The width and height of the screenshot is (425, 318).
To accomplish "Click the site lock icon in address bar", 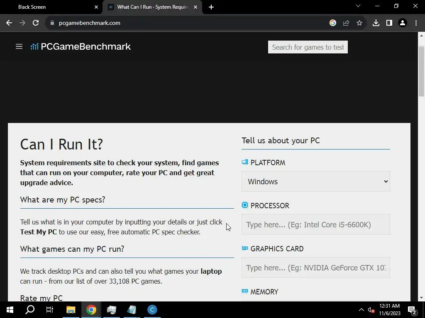I will [52, 23].
